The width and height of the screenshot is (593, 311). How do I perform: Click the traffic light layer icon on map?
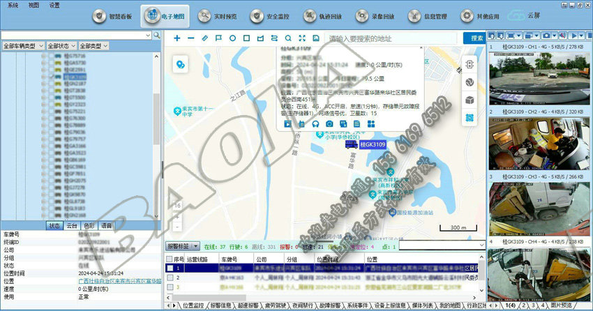pos(470,64)
